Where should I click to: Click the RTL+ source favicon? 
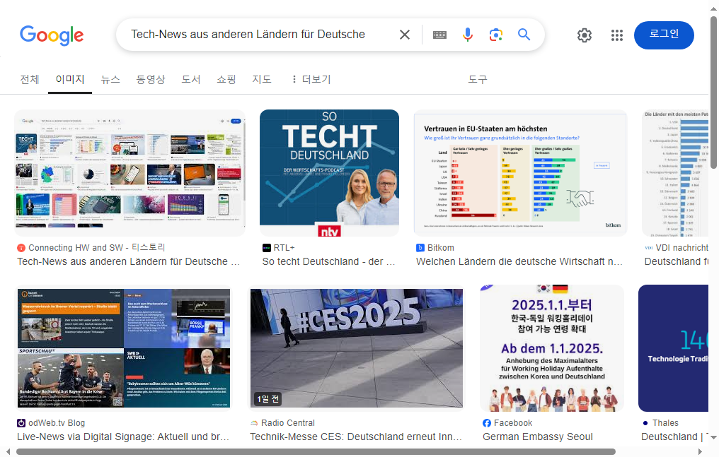[266, 248]
